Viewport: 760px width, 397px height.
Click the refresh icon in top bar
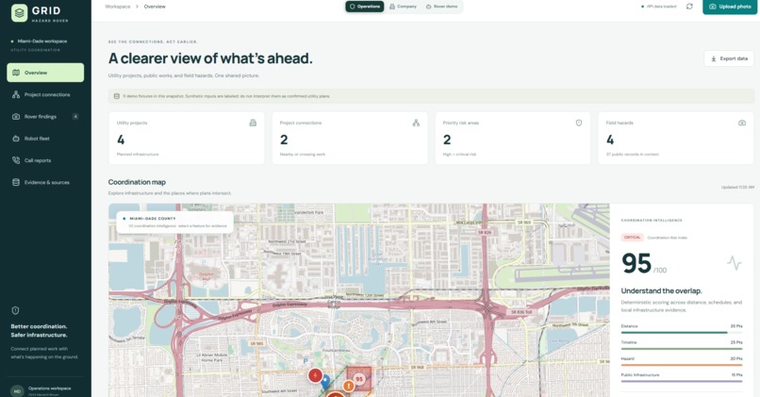click(x=689, y=7)
